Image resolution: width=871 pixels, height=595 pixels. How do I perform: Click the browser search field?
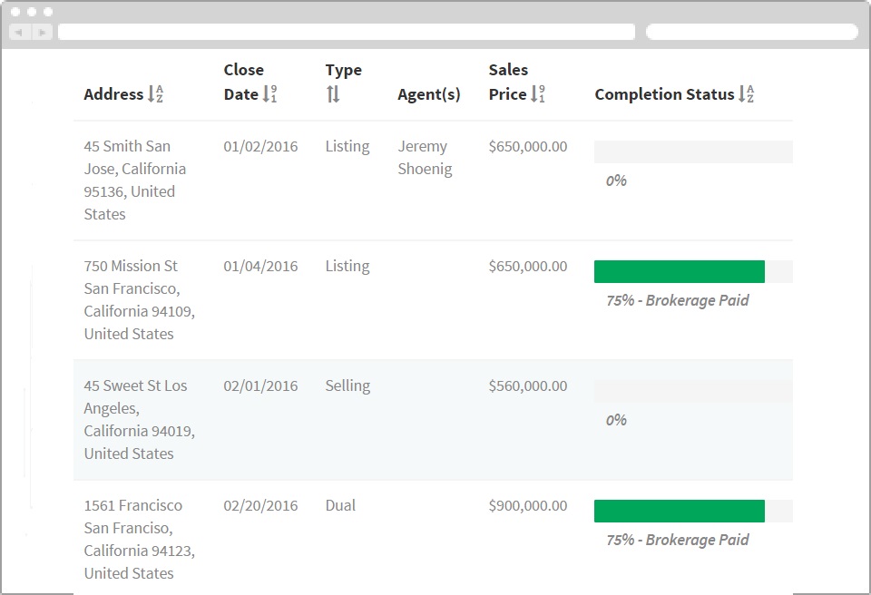point(751,31)
